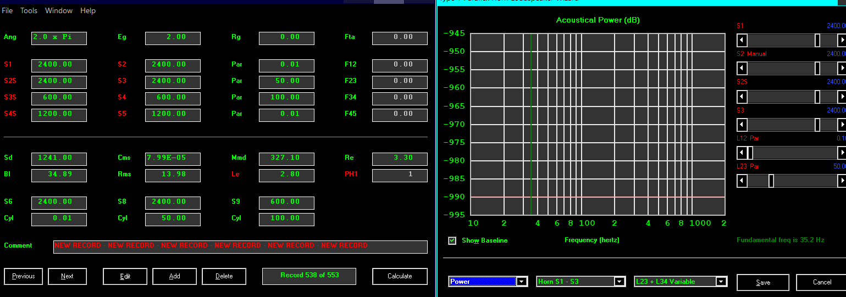Screen dimensions: 846x297
Task: Click the S6 input field
Action: click(x=59, y=203)
